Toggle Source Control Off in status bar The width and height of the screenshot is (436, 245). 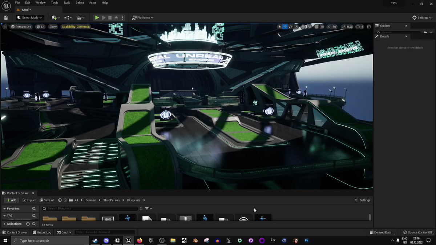tap(417, 232)
